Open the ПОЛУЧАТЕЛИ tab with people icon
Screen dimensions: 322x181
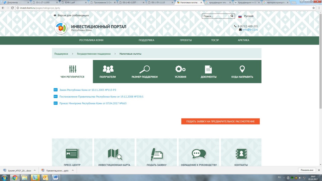108,72
